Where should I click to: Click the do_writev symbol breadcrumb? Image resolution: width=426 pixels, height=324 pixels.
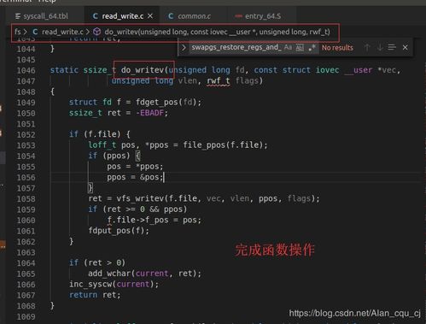[x=217, y=32]
